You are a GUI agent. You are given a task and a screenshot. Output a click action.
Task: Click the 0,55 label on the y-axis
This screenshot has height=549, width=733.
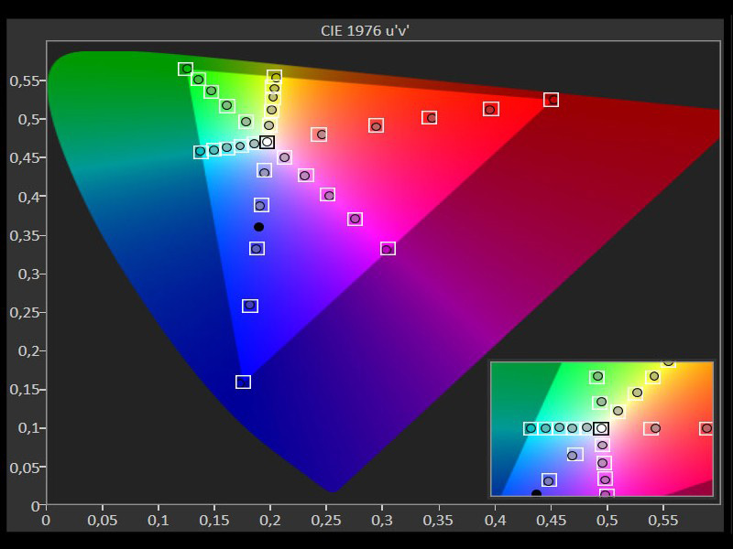(x=27, y=81)
